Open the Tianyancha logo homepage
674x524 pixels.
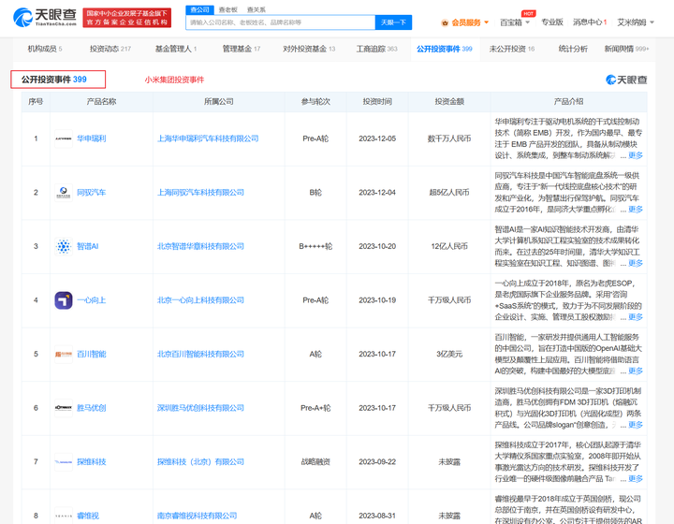[45, 17]
